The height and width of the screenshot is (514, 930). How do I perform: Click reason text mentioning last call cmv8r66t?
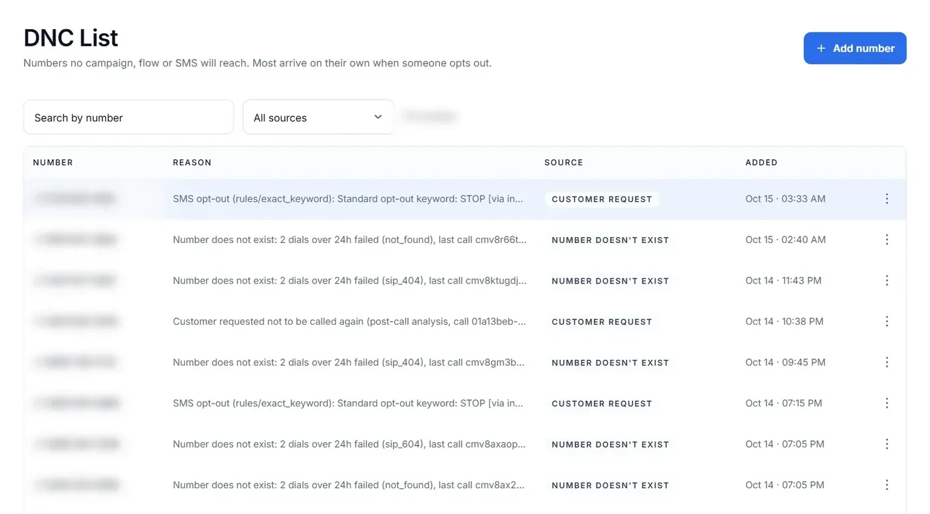(349, 240)
